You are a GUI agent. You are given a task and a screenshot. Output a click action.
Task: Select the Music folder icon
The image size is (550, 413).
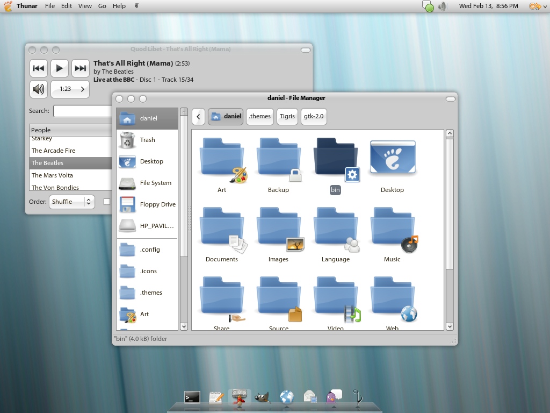[394, 229]
